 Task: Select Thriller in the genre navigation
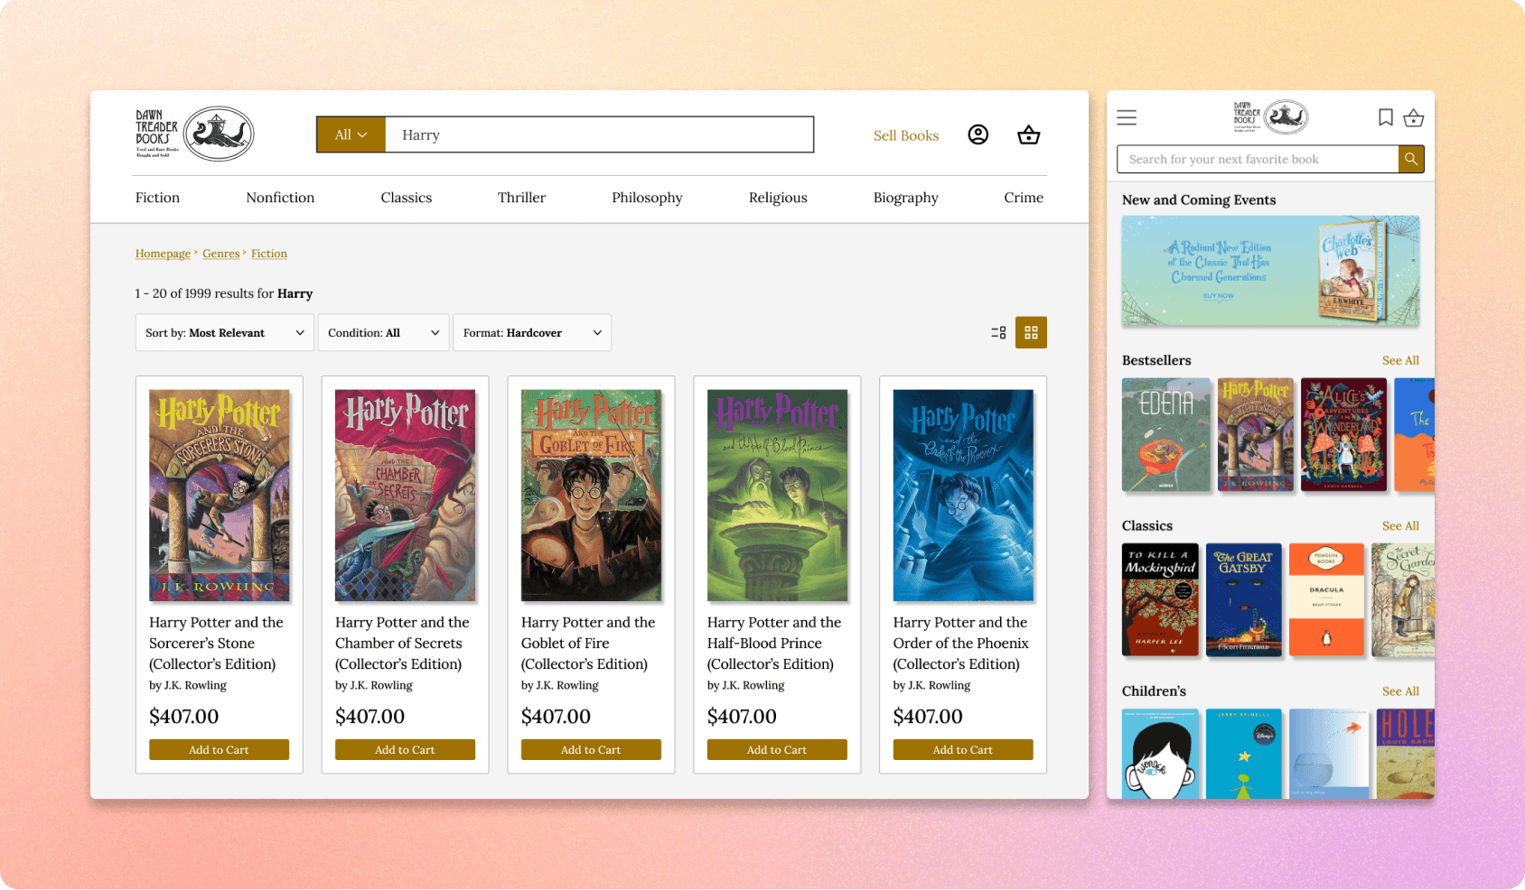521,198
